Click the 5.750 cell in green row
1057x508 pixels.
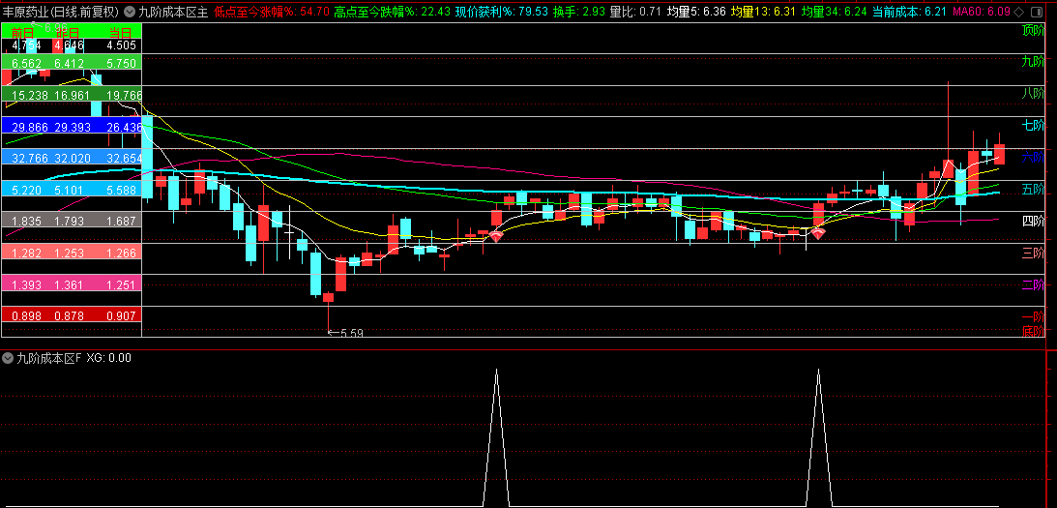[121, 64]
